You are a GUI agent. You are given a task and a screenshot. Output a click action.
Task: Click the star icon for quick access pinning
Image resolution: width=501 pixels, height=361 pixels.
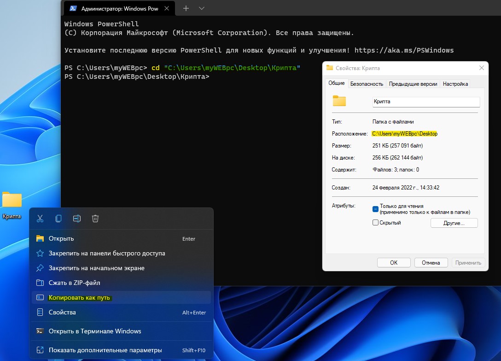(x=40, y=253)
